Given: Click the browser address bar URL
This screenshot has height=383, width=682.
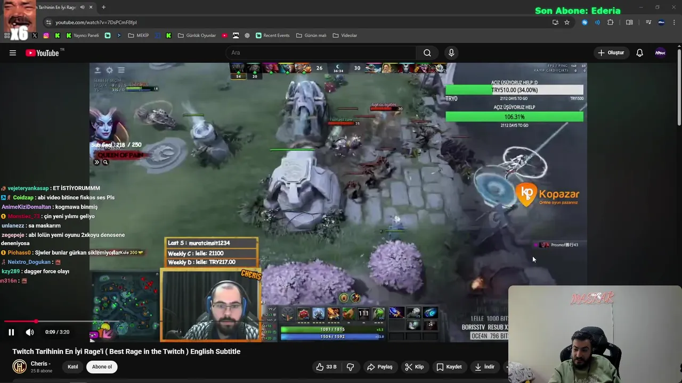Looking at the screenshot, I should [96, 22].
